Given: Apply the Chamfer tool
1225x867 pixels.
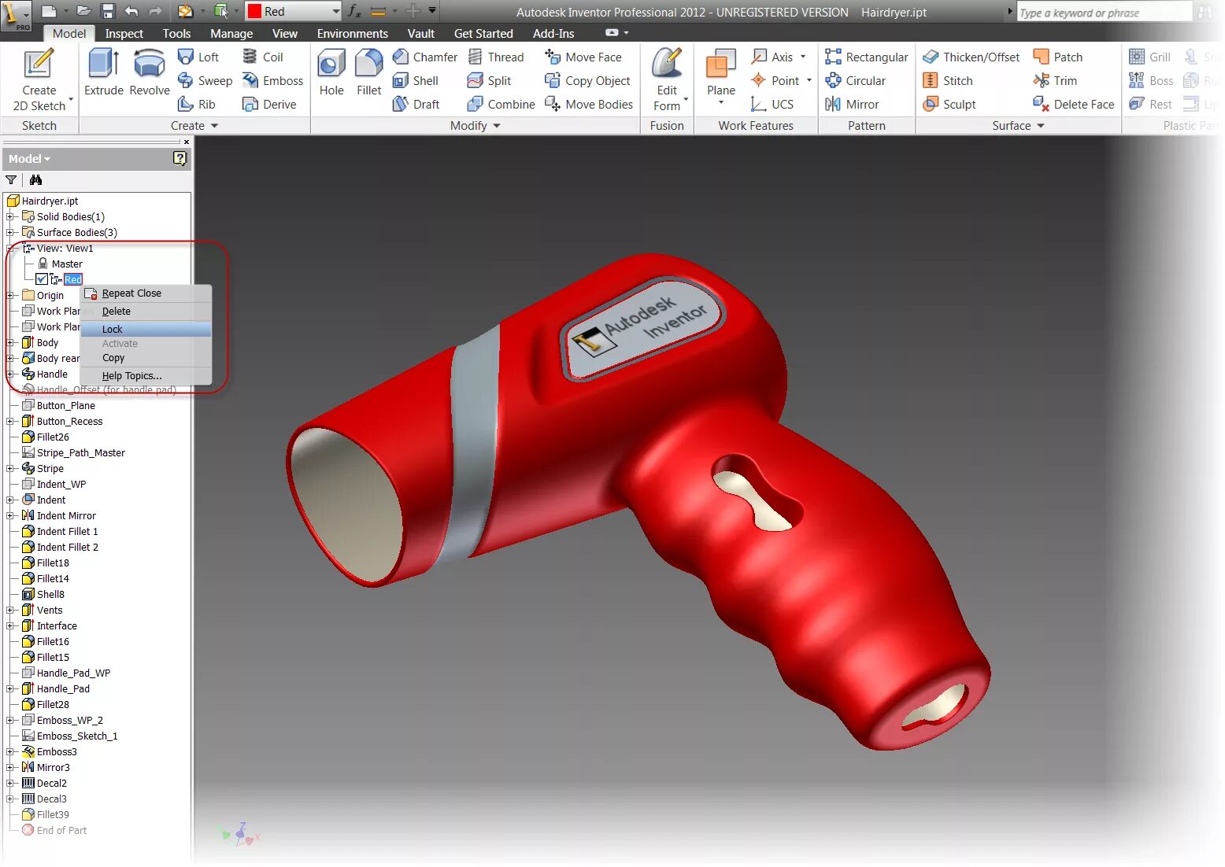Looking at the screenshot, I should point(424,57).
